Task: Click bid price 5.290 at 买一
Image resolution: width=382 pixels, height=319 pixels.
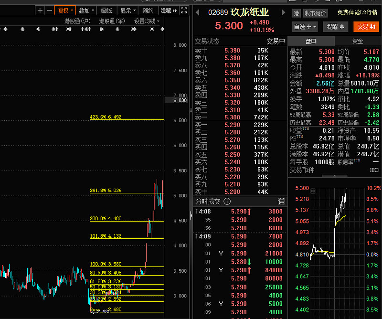Action: pyautogui.click(x=232, y=125)
